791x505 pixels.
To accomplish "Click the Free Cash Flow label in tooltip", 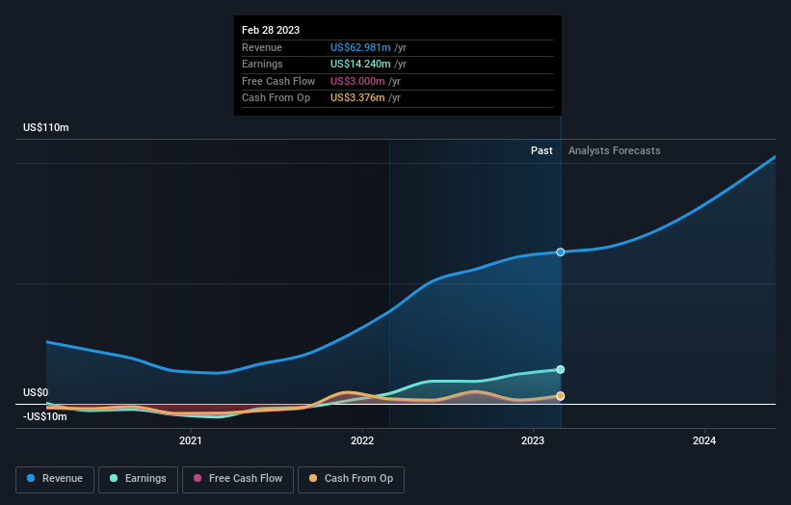I will [278, 81].
